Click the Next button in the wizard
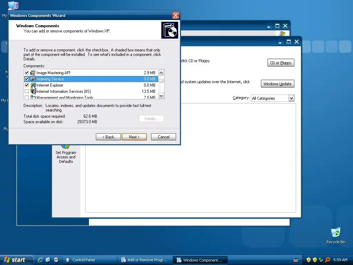Image resolution: width=353 pixels, height=265 pixels. coord(134,137)
